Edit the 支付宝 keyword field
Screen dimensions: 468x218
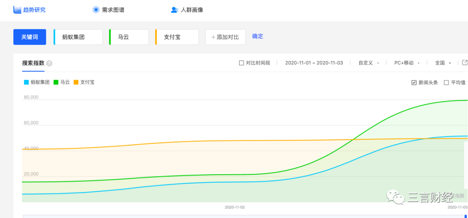coord(177,37)
